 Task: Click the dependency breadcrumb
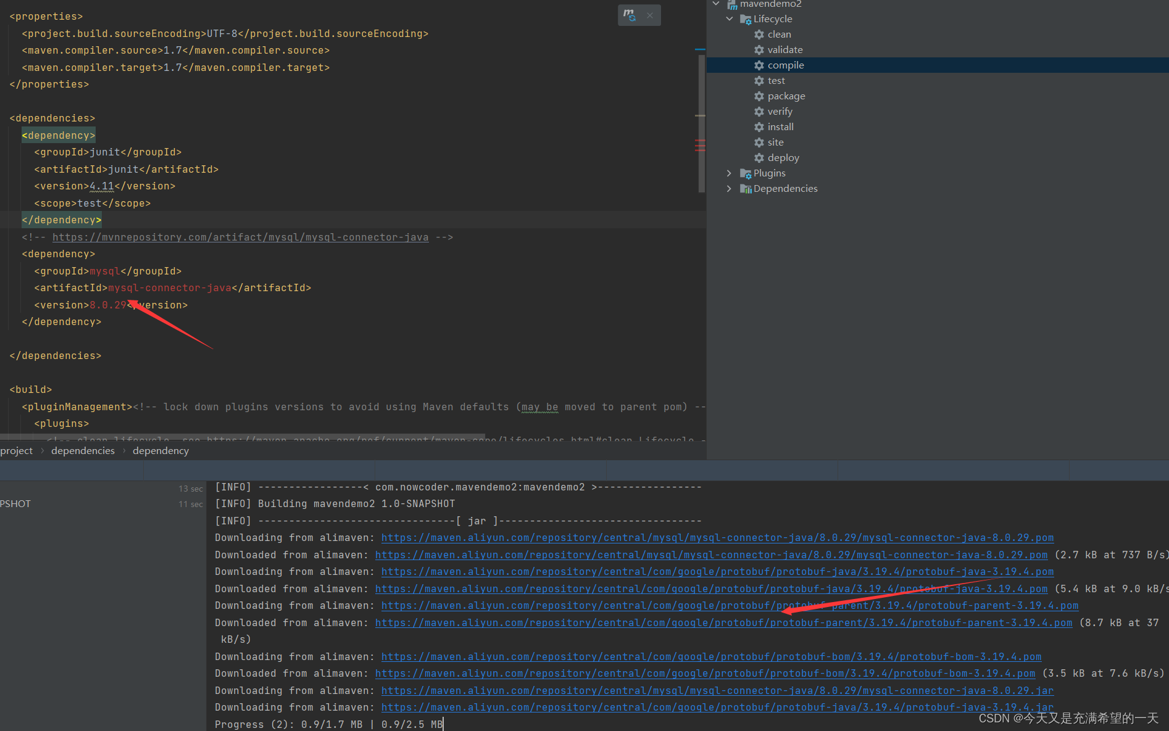(160, 451)
